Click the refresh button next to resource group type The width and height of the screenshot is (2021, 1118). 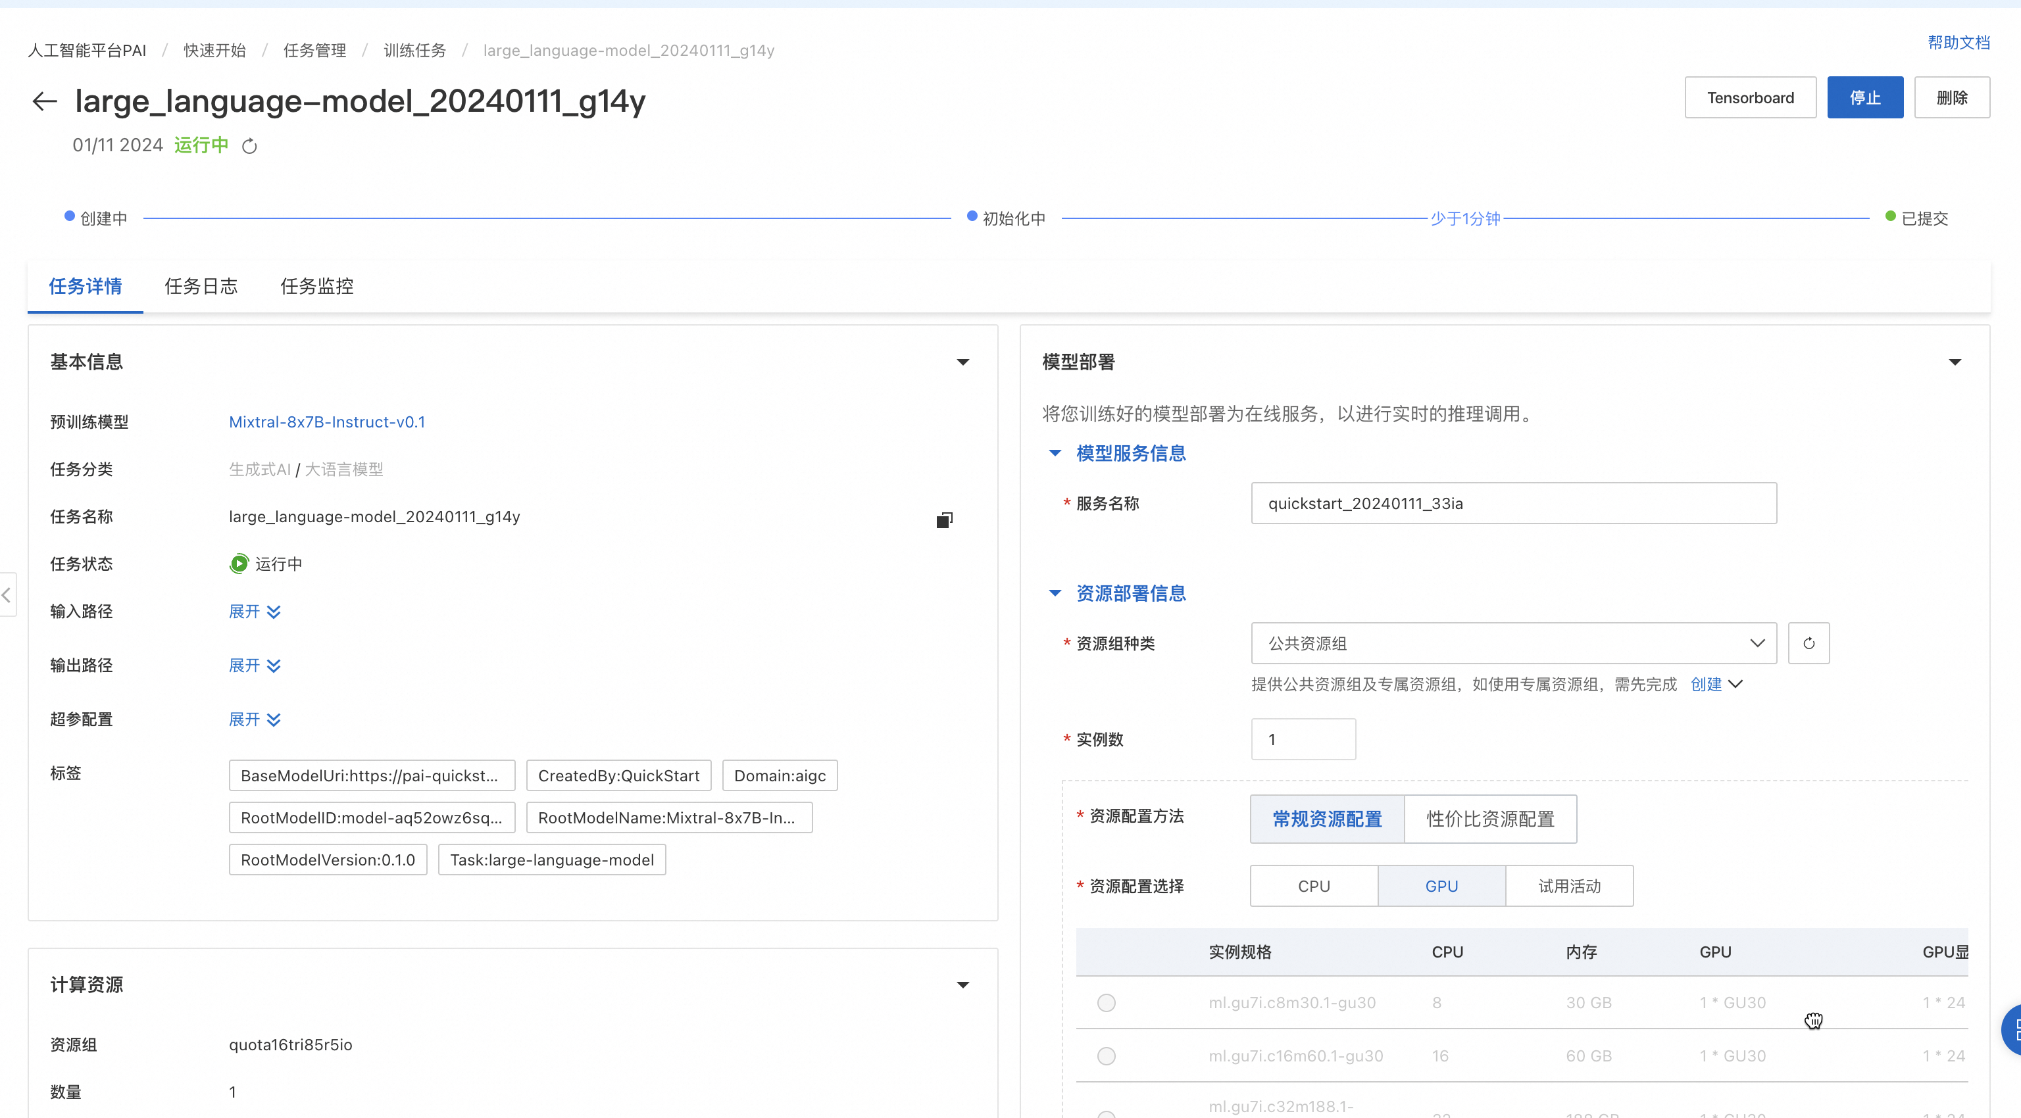coord(1809,643)
